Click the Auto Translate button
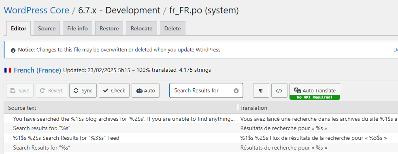 [x=315, y=89]
